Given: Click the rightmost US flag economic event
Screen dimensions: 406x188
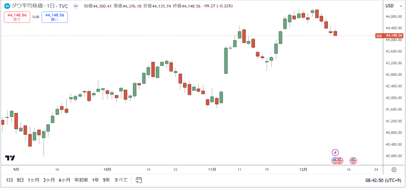Looking at the screenshot, I should coord(353,161).
